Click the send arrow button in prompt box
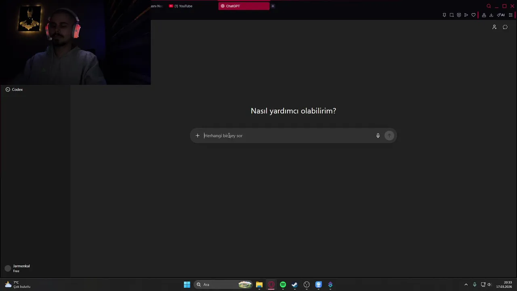Viewport: 517px width, 291px height. click(x=389, y=136)
